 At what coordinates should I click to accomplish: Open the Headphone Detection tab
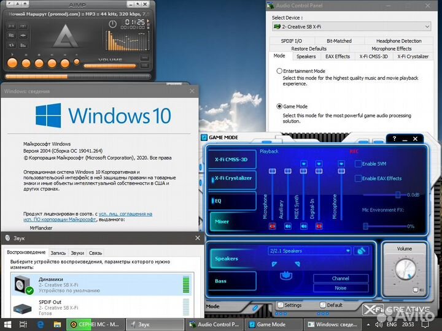pos(398,41)
